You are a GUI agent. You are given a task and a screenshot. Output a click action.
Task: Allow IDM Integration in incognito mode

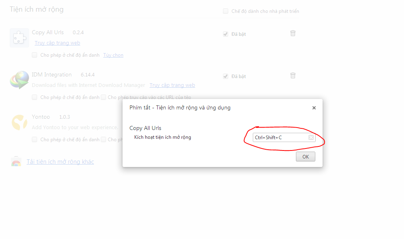[34, 97]
